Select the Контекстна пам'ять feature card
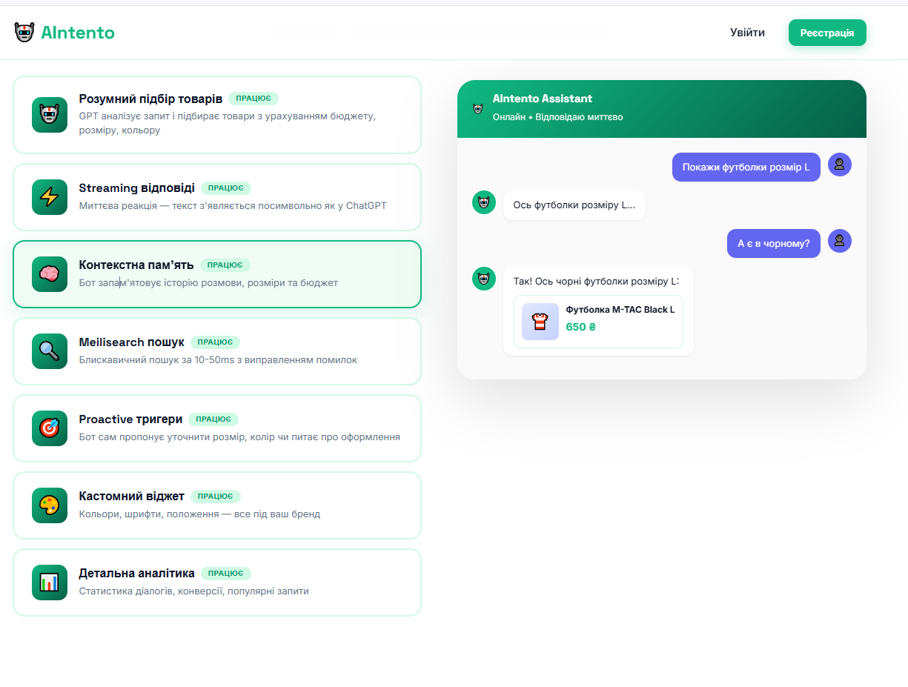 click(x=217, y=274)
